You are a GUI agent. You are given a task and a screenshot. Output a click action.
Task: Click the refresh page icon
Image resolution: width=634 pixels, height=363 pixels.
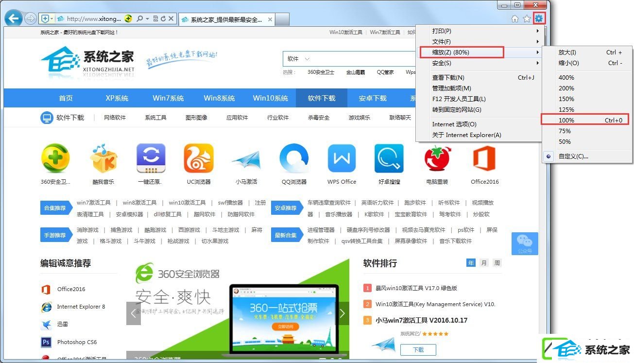[163, 19]
